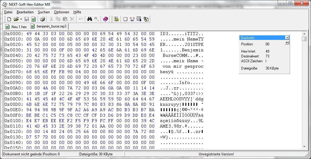
Task: Open the Bearbeiten menu
Action: point(25,12)
